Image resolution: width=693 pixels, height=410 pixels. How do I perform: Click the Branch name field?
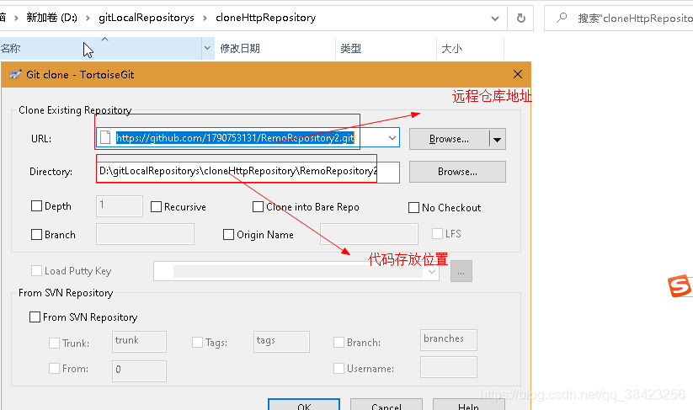(145, 234)
